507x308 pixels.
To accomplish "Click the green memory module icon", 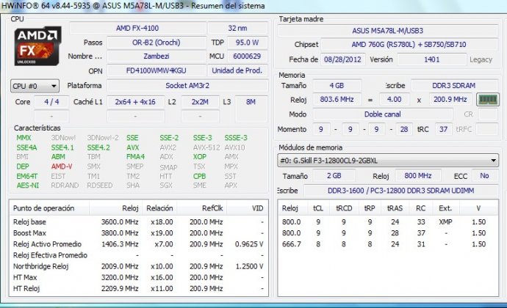I will 488,100.
